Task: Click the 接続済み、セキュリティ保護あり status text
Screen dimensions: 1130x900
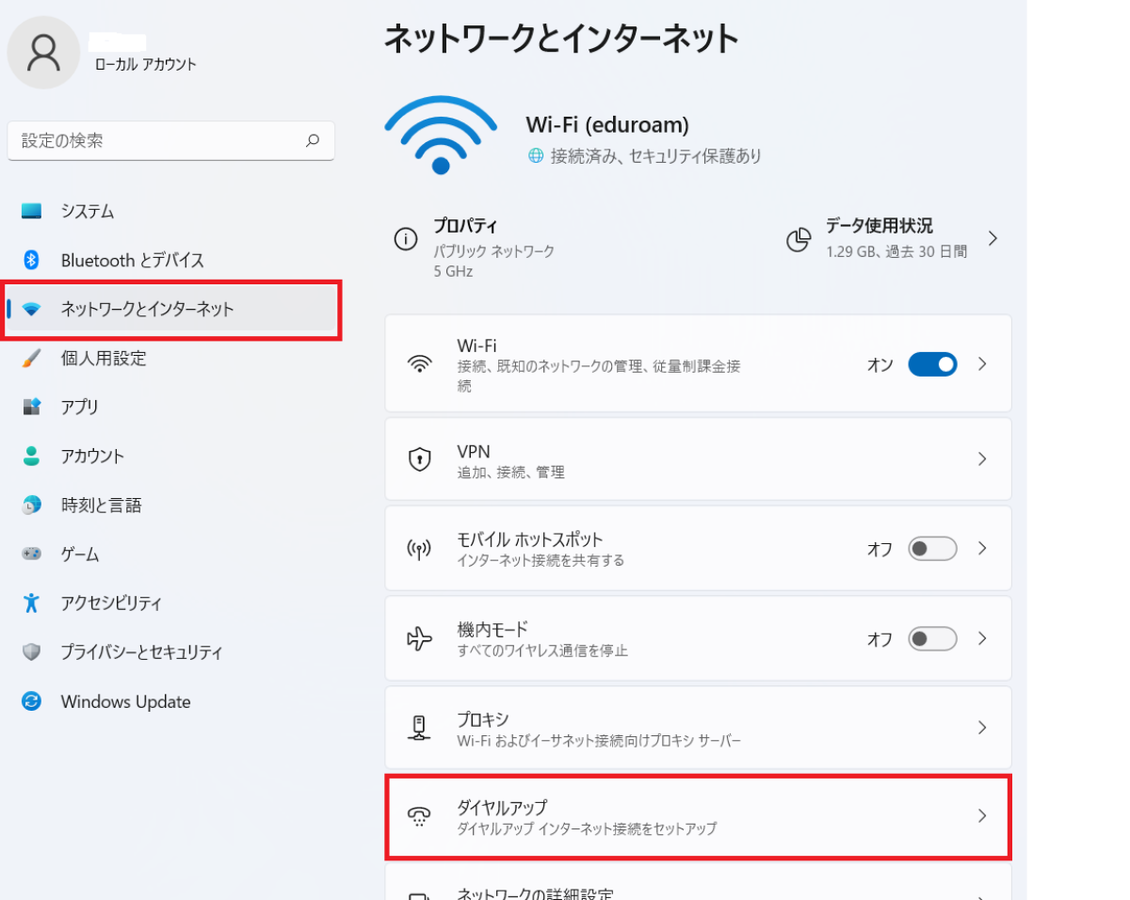Action: click(x=656, y=156)
